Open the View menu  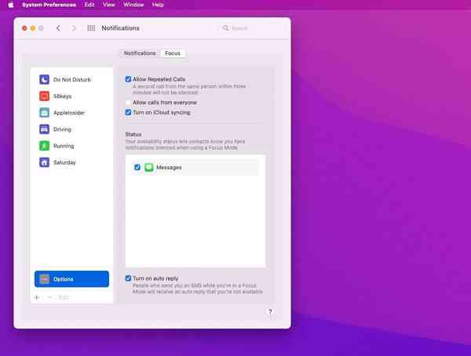pos(109,5)
